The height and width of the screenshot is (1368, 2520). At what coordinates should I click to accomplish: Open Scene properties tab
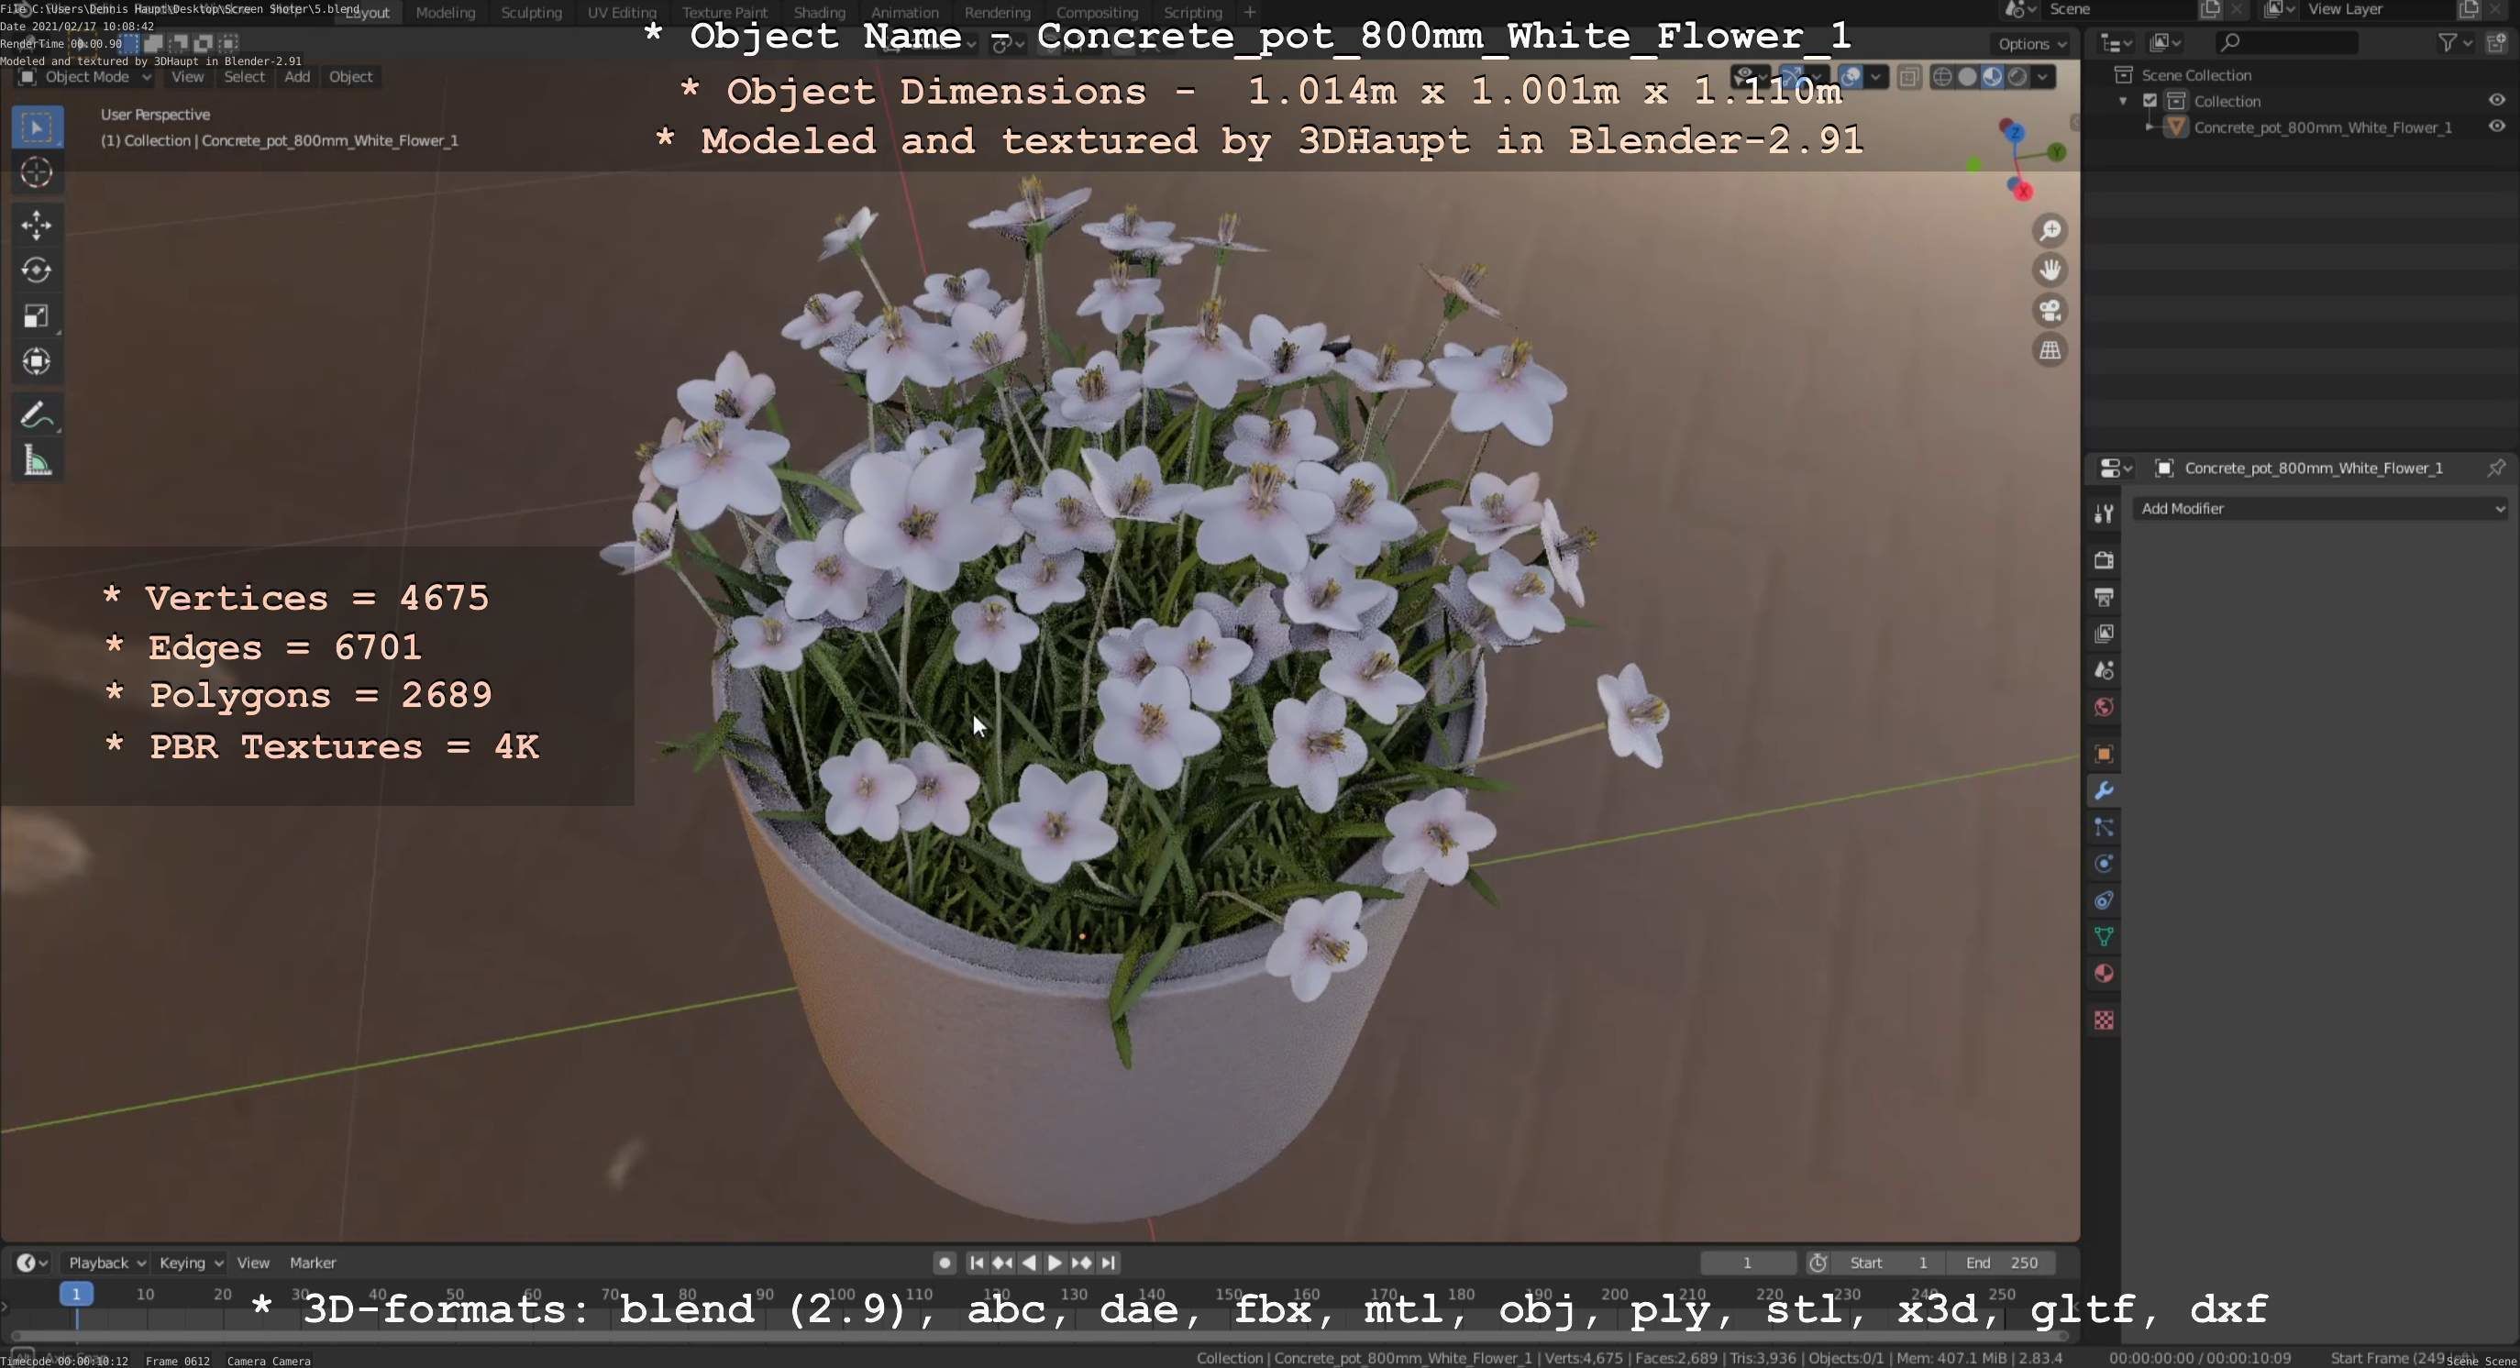pos(2105,671)
